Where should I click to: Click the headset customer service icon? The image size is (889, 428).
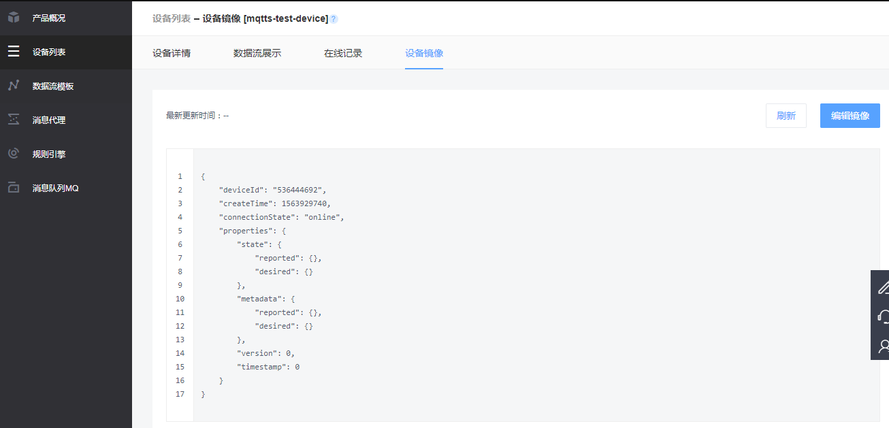(x=884, y=316)
